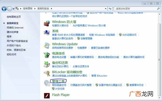Click the shield icon beside 允许远程访问
This screenshot has width=162, height=101.
coord(120,35)
